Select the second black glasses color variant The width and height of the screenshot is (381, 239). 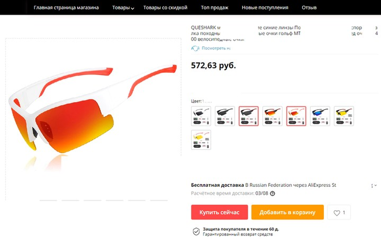pyautogui.click(x=225, y=116)
